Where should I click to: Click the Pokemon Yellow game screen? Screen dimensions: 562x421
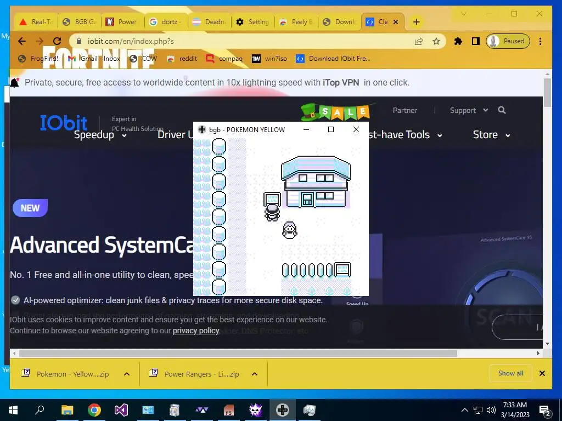(x=281, y=217)
